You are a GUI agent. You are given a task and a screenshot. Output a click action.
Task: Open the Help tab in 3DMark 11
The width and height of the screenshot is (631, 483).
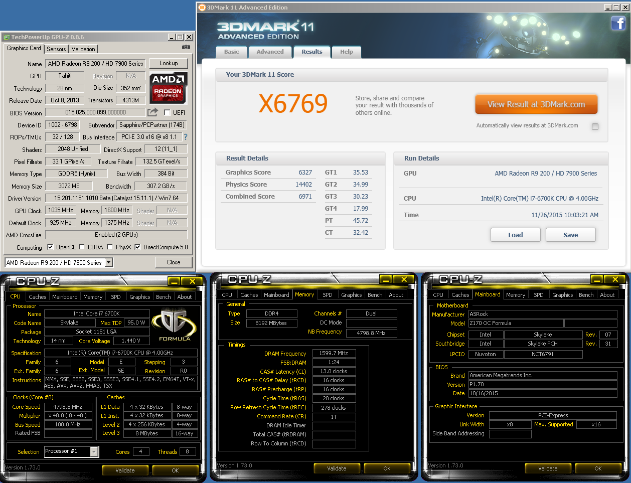tap(347, 52)
